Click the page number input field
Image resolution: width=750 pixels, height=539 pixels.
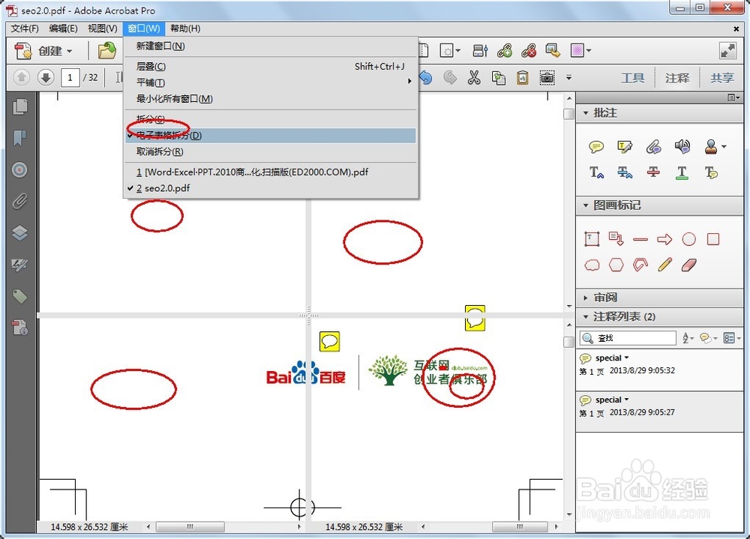click(x=70, y=77)
